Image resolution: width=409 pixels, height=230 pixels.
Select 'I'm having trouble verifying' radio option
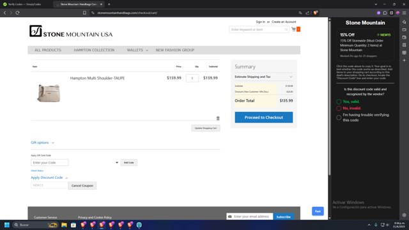click(339, 118)
